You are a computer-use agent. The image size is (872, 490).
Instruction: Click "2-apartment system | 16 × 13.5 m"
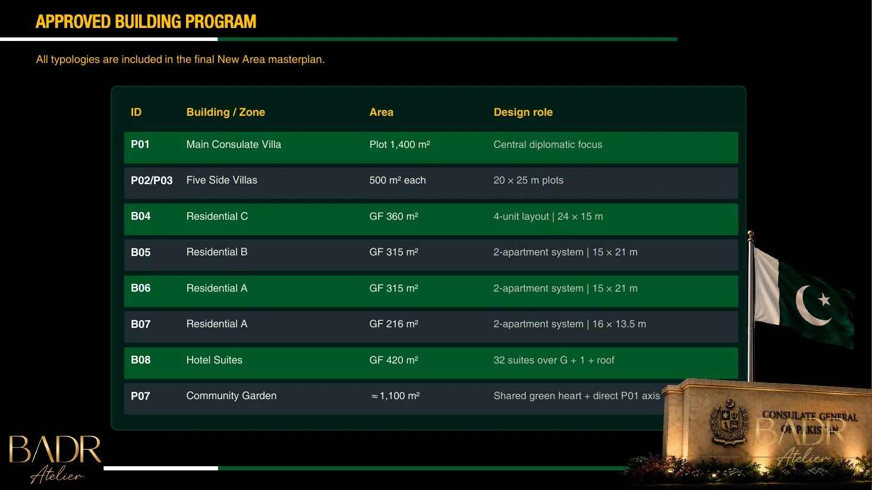point(569,324)
